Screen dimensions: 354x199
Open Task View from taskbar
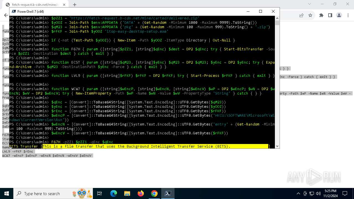click(x=100, y=193)
